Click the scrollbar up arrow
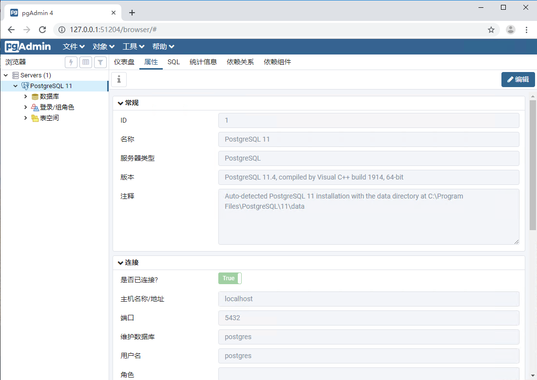 pos(533,96)
